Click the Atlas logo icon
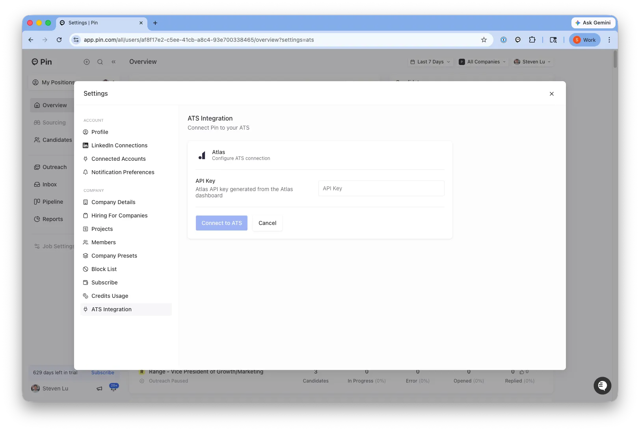Viewport: 640px width, 431px height. [x=202, y=155]
